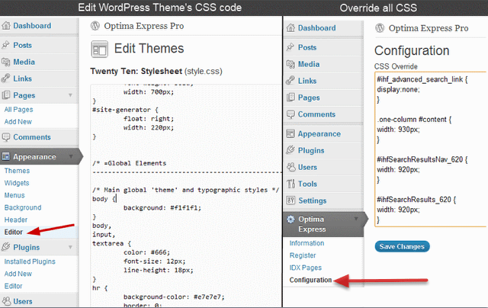Click the Tools wrench icon in right panel
This screenshot has width=488, height=308.
(x=291, y=184)
